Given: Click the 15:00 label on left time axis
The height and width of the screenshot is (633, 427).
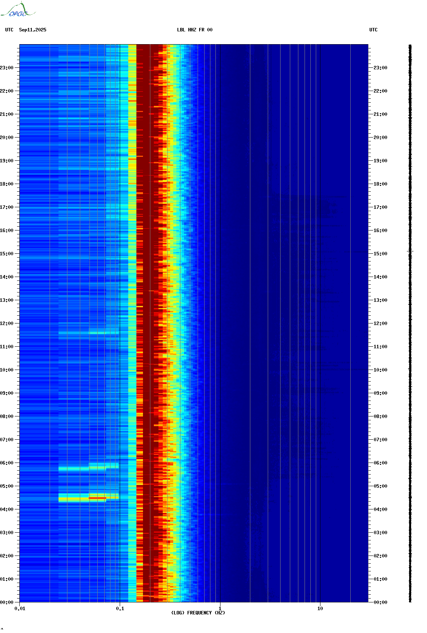Looking at the screenshot, I should click(x=7, y=254).
